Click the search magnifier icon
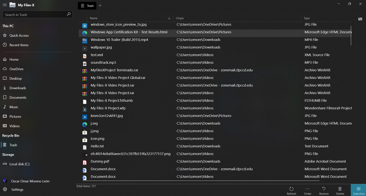The height and width of the screenshot is (196, 366). point(68,14)
